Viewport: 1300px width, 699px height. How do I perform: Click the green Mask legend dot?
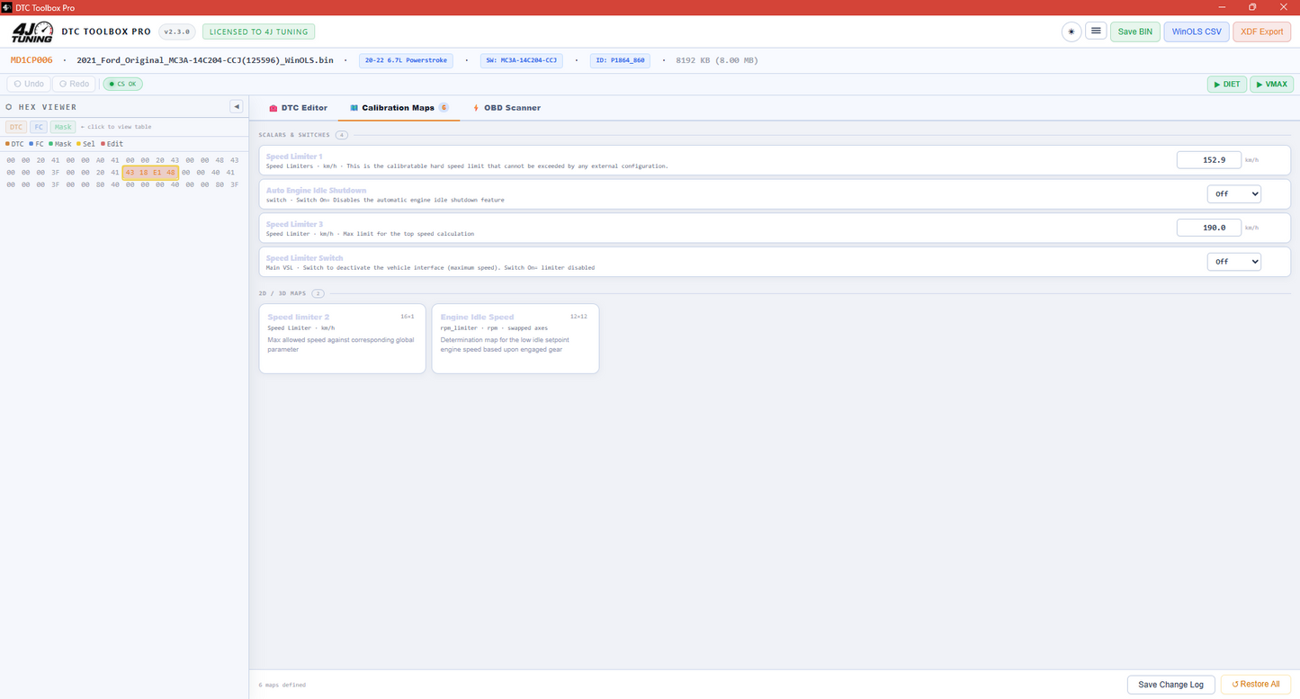click(50, 144)
